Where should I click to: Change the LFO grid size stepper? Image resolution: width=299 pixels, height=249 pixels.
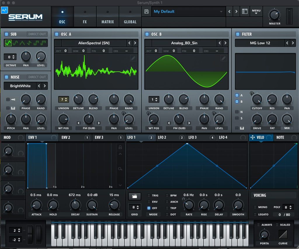(x=135, y=207)
